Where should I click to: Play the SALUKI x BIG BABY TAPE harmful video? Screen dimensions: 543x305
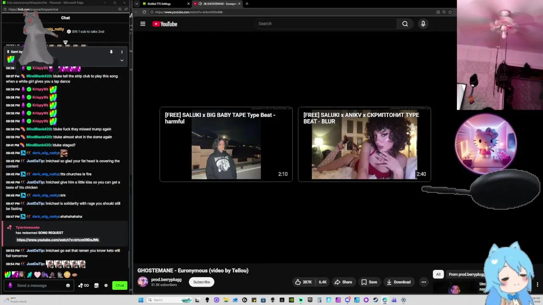tap(226, 144)
